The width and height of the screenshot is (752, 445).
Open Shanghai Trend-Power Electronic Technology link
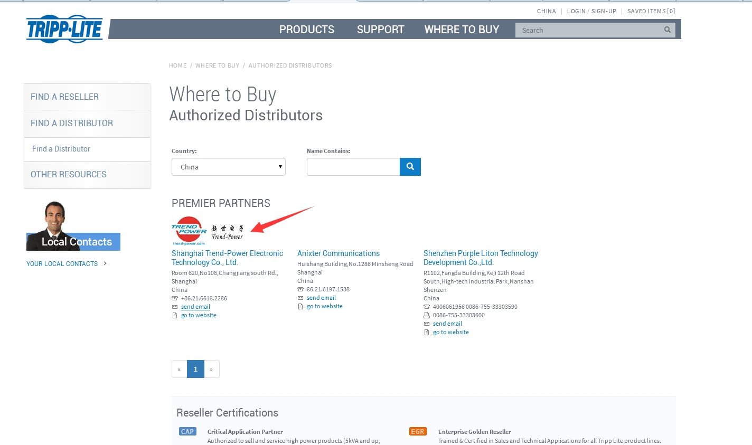point(227,258)
